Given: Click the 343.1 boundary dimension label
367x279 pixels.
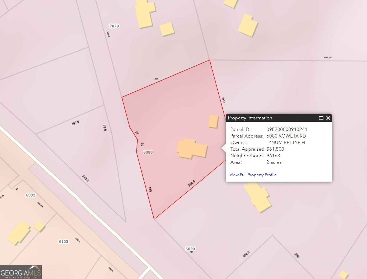Looking at the screenshot, I should [x=86, y=178].
